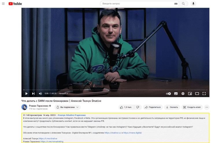211x143 pixels.
Task: Enter full screen mode
Action: (204, 94)
